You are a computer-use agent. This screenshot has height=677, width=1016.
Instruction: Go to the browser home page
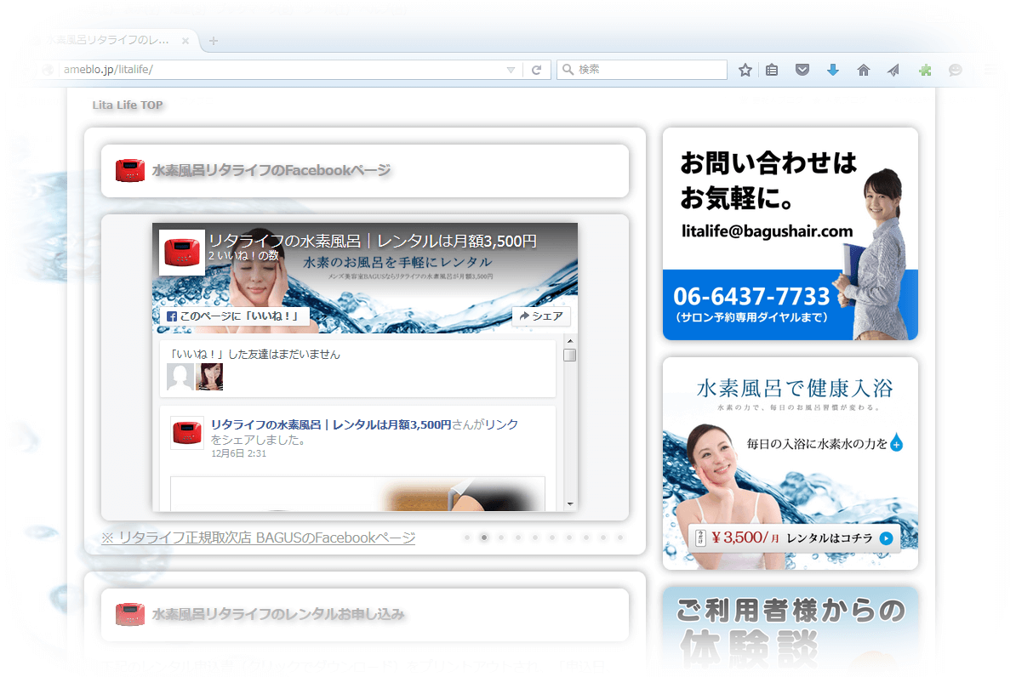tap(863, 70)
